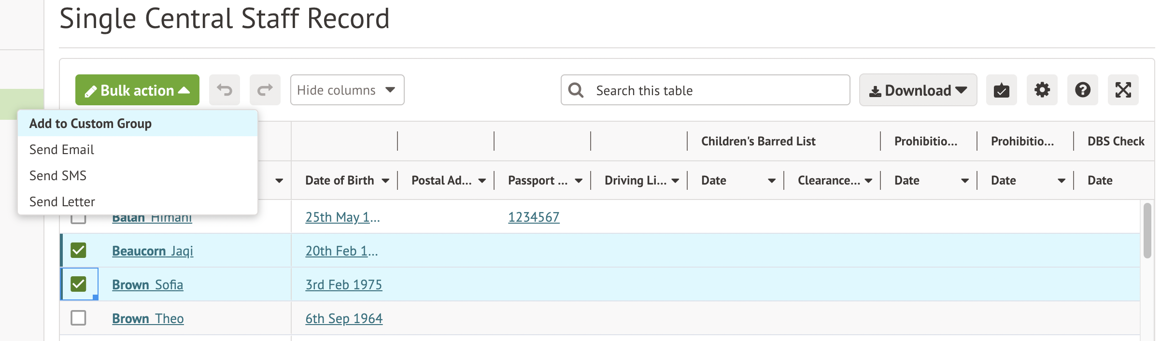Open Postal Ad... column dropdown arrow
1161x341 pixels.
click(482, 181)
